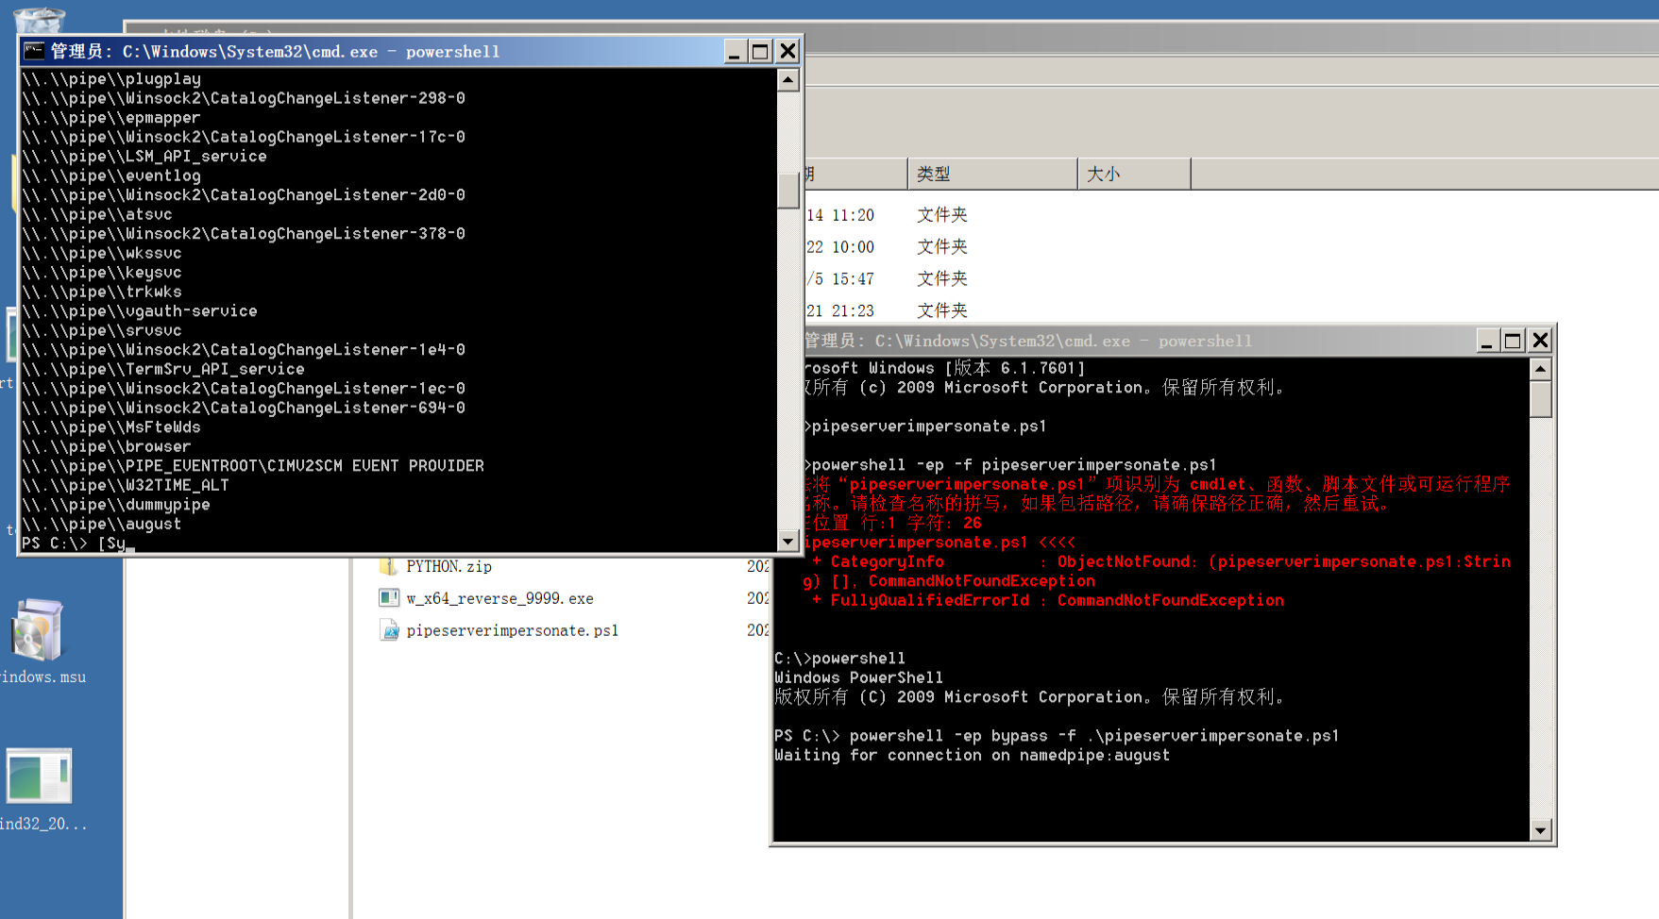The image size is (1659, 919).
Task: Click the \\.\pipe\W32TIME_ALT line
Action: click(125, 485)
